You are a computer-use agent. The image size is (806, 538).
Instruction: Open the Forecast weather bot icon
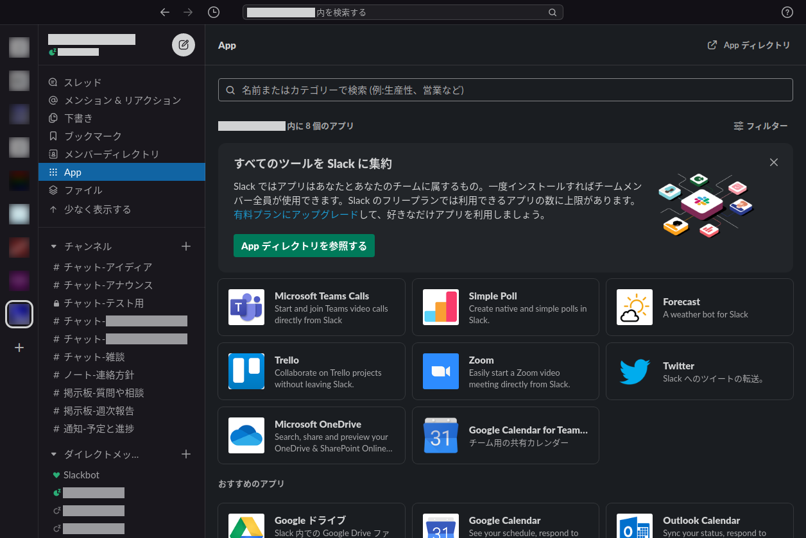point(635,307)
